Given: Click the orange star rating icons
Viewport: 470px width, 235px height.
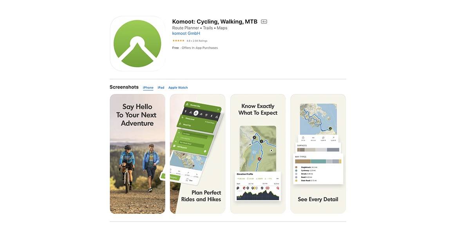Looking at the screenshot, I should tap(178, 41).
